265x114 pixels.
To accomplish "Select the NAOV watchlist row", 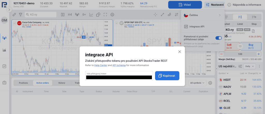I will point(240,87).
